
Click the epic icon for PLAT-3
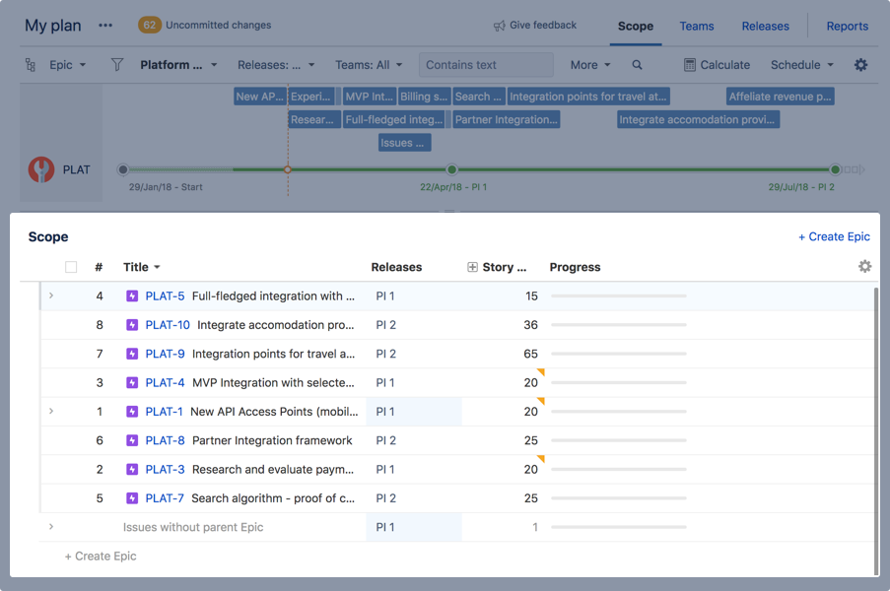132,470
